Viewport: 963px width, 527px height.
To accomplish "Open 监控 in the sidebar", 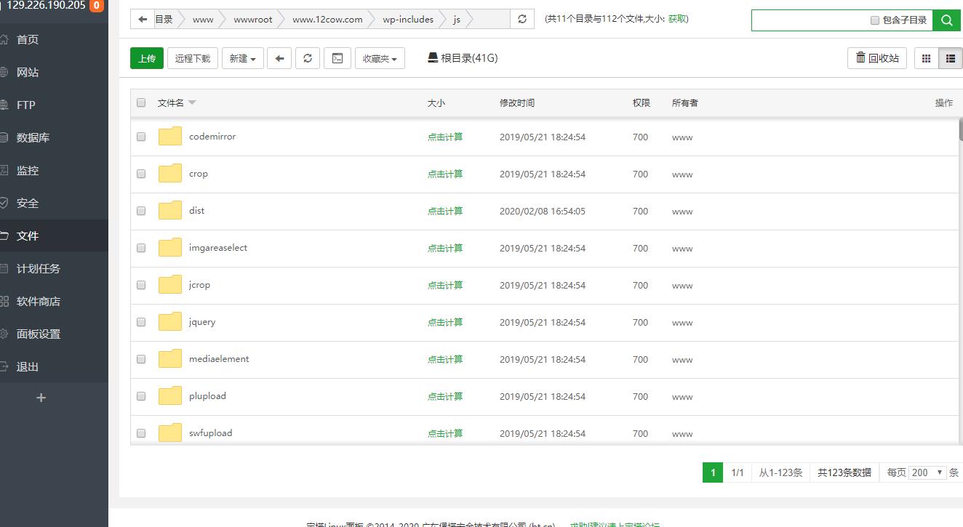I will (28, 170).
